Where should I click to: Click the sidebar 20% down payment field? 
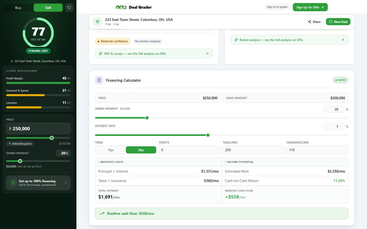(x=63, y=153)
